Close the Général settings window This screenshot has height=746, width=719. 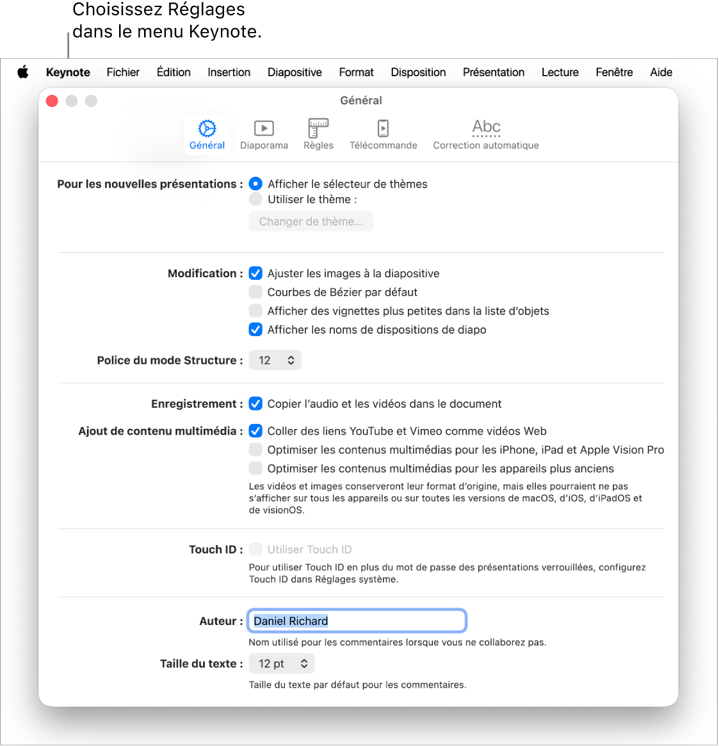53,101
